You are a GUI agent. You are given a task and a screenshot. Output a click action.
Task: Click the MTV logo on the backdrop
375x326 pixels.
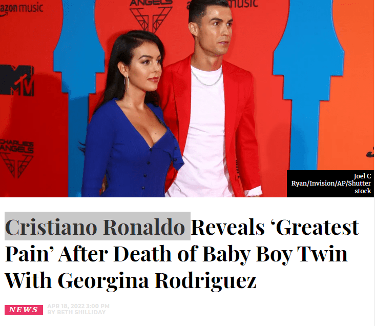pyautogui.click(x=17, y=80)
